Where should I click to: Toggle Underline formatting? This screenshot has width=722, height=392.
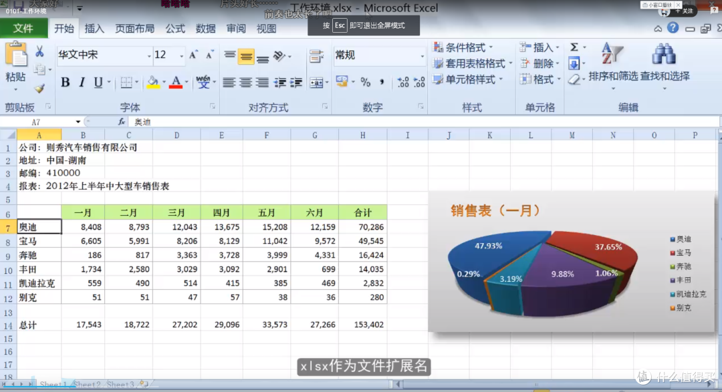coord(98,82)
